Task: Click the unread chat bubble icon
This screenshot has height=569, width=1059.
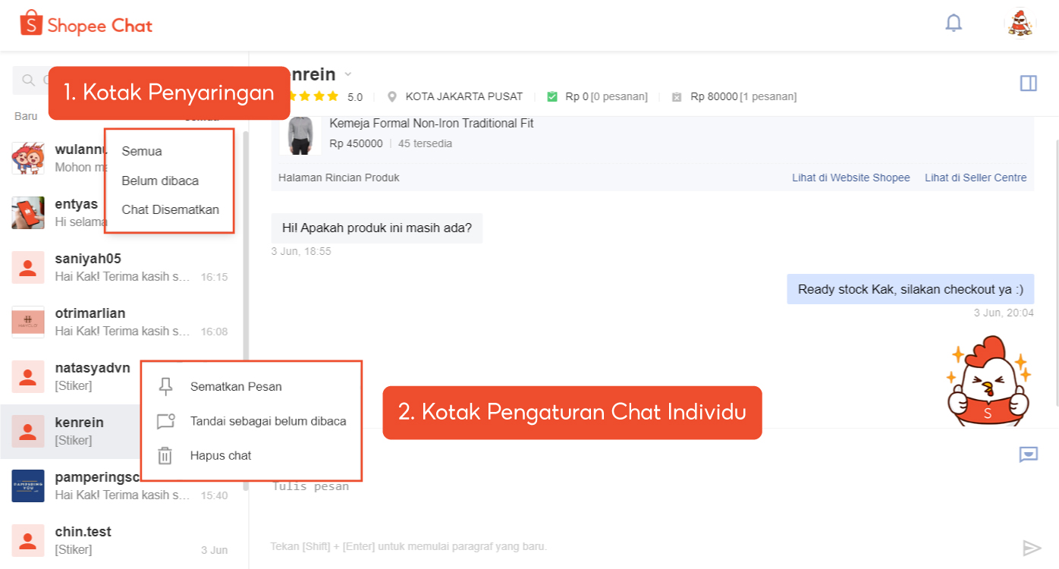Action: [165, 421]
